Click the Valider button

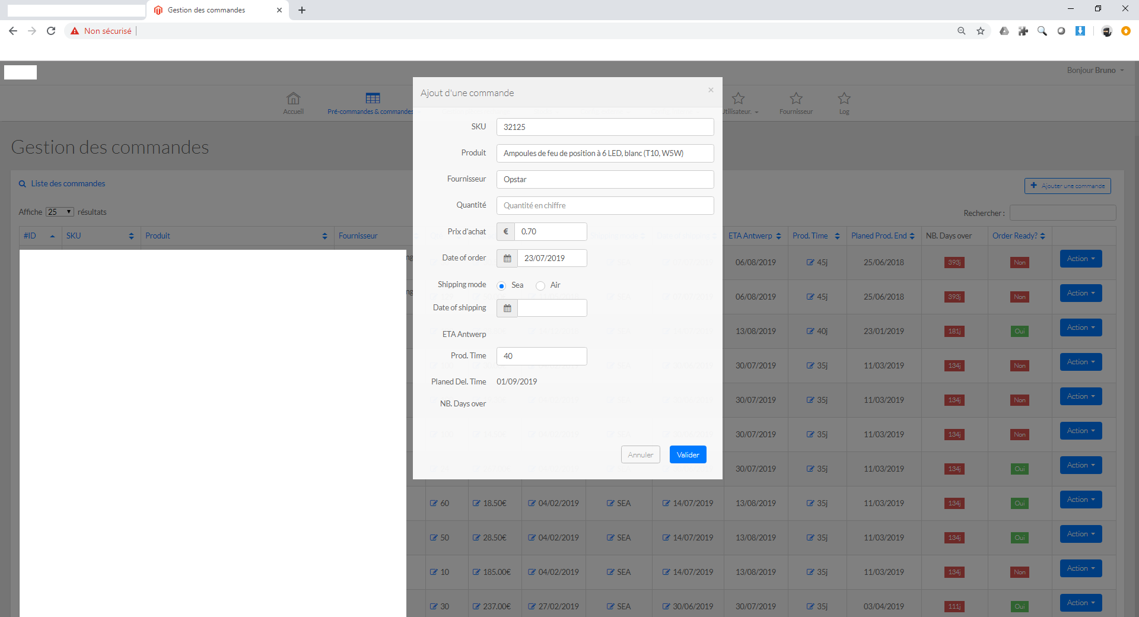point(688,454)
